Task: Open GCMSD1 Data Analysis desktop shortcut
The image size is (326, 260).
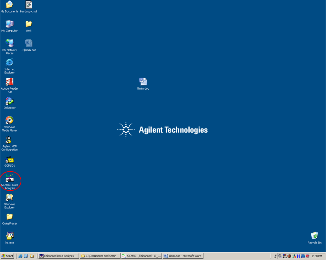Action: 10,179
